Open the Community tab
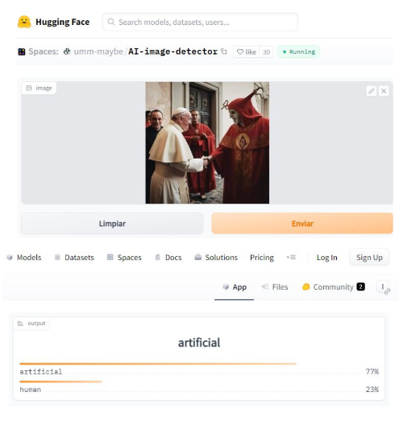The width and height of the screenshot is (399, 421). (x=334, y=287)
